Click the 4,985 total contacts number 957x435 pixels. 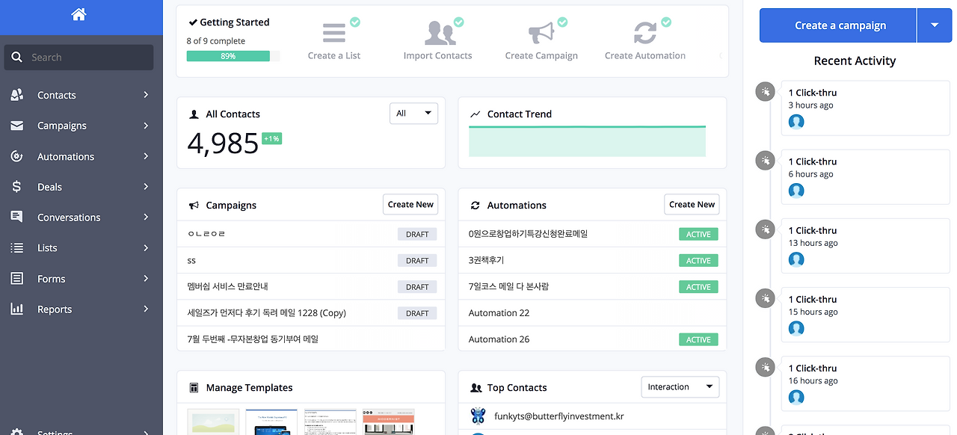(x=223, y=143)
